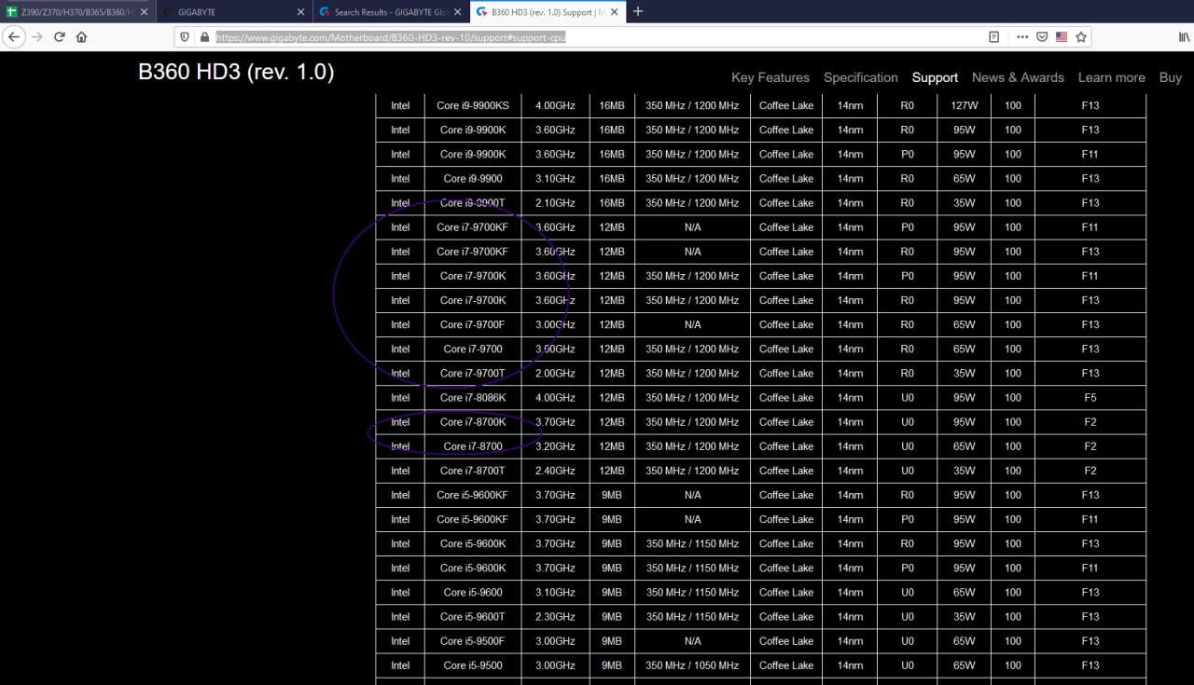Select the 2.00GHz frequency cell

555,373
